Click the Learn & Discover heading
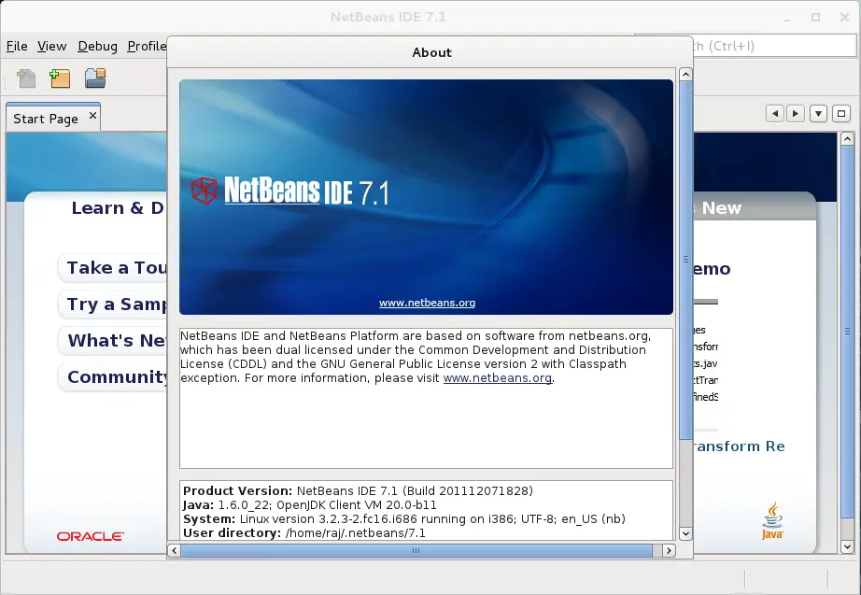This screenshot has height=595, width=861. pos(118,207)
